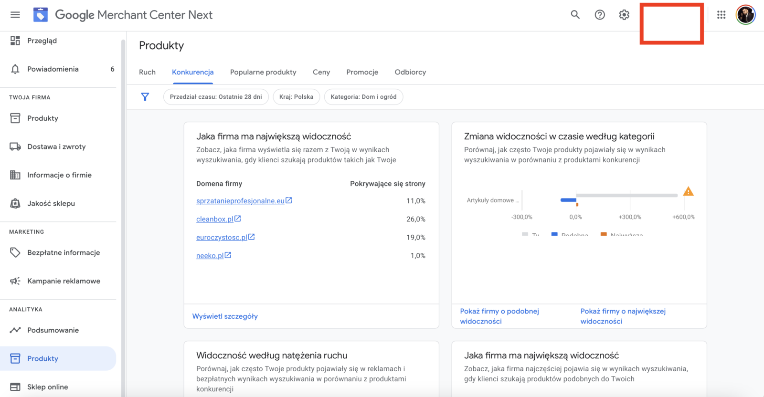
Task: Switch to the Ceny tab
Action: pos(321,72)
